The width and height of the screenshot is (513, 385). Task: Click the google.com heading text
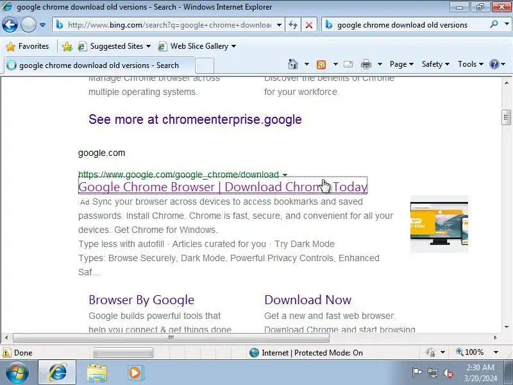101,153
